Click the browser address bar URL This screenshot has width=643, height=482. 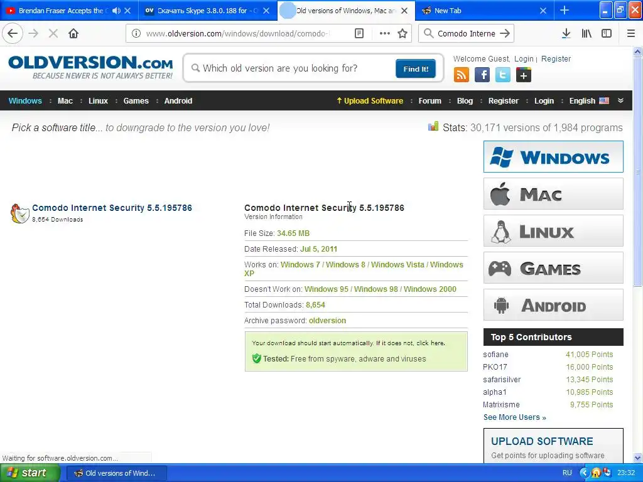tap(238, 33)
